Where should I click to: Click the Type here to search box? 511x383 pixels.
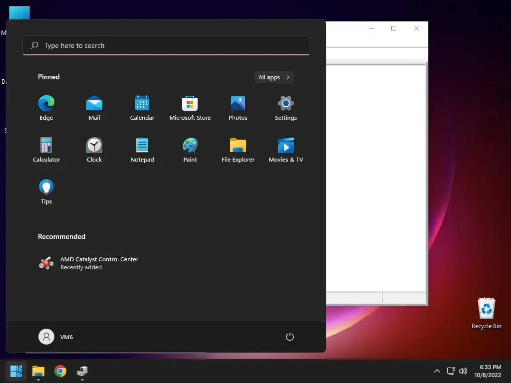click(x=166, y=45)
